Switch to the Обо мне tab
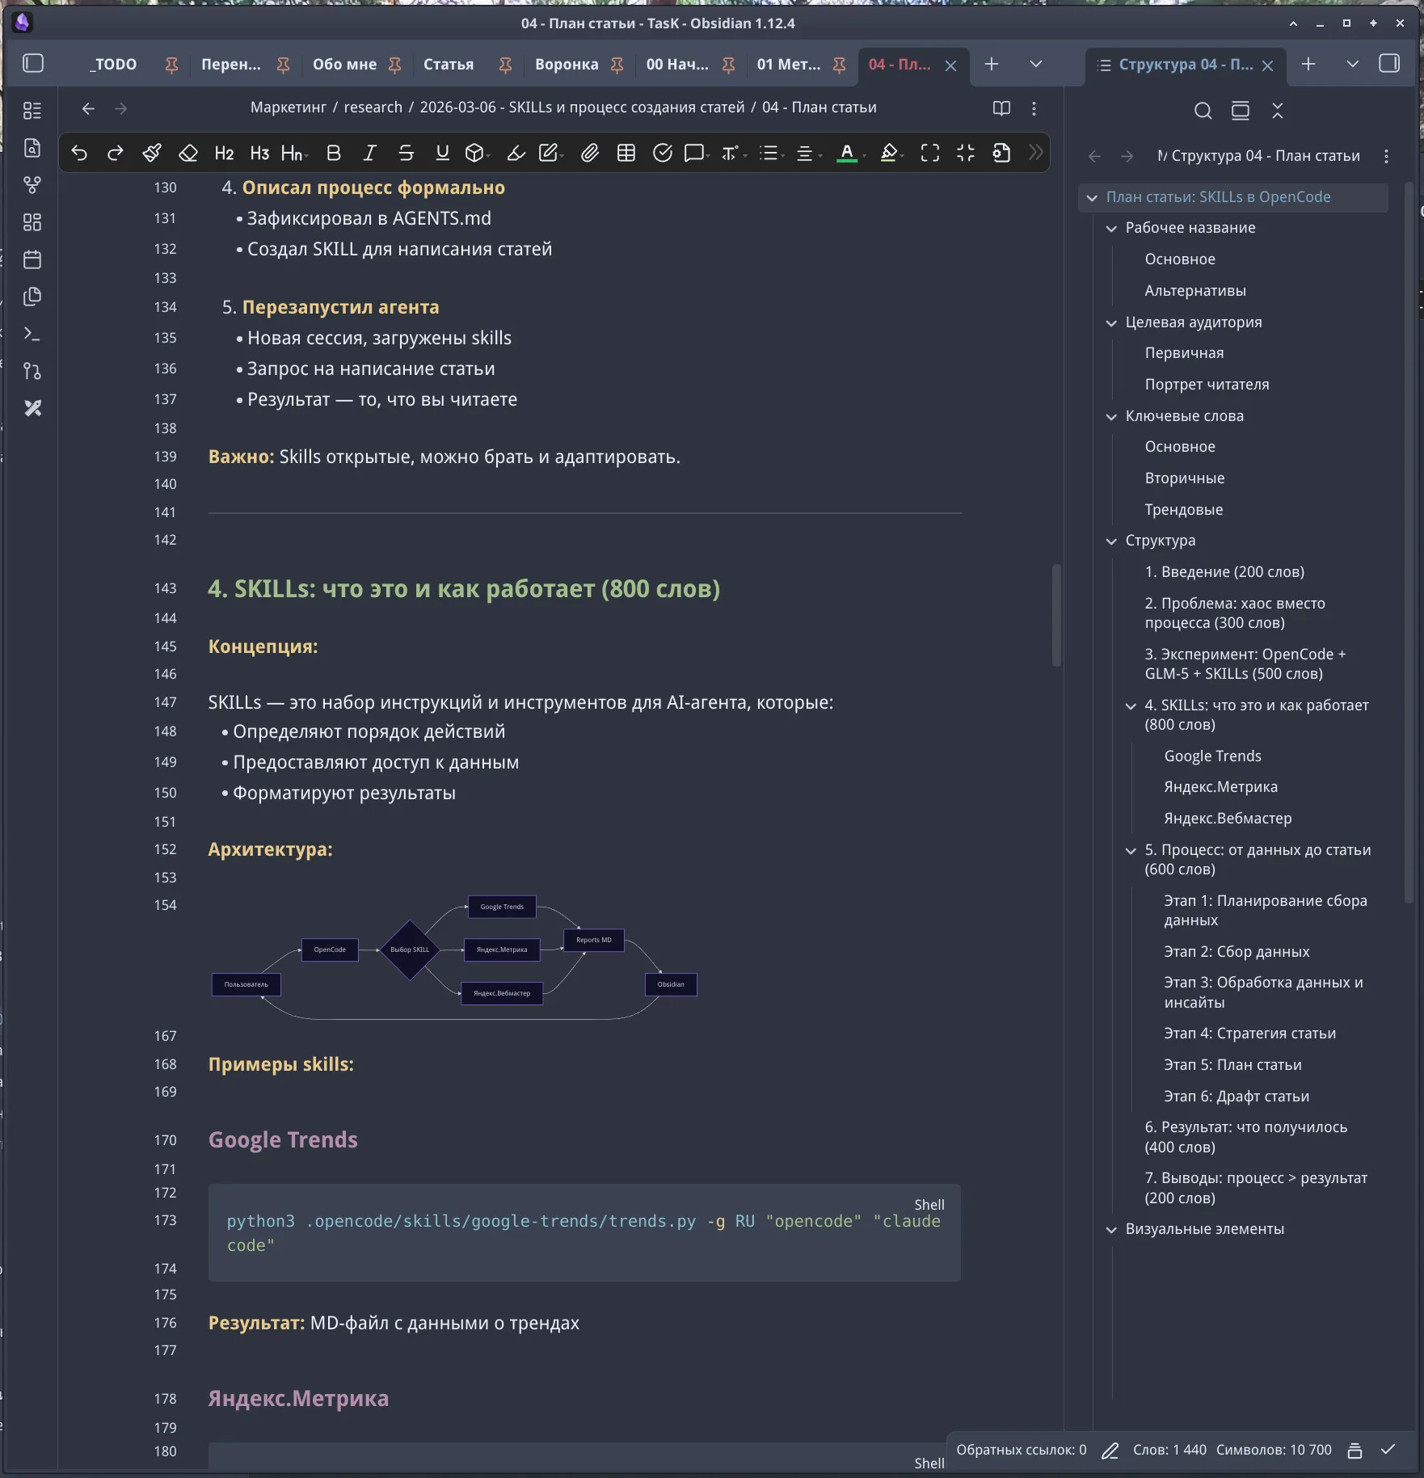The image size is (1424, 1478). (344, 65)
